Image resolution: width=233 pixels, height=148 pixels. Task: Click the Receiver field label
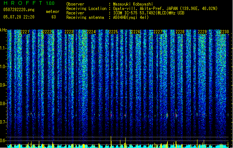click(x=75, y=13)
